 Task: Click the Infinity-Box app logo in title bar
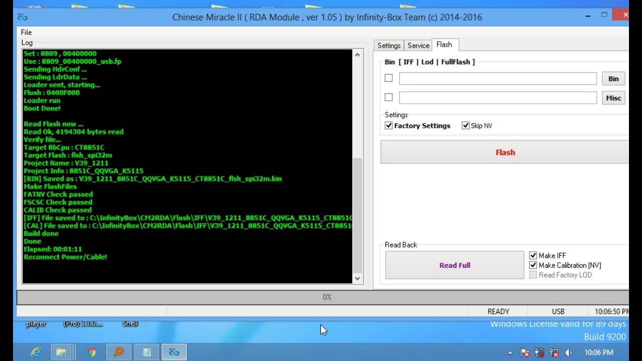click(x=23, y=17)
